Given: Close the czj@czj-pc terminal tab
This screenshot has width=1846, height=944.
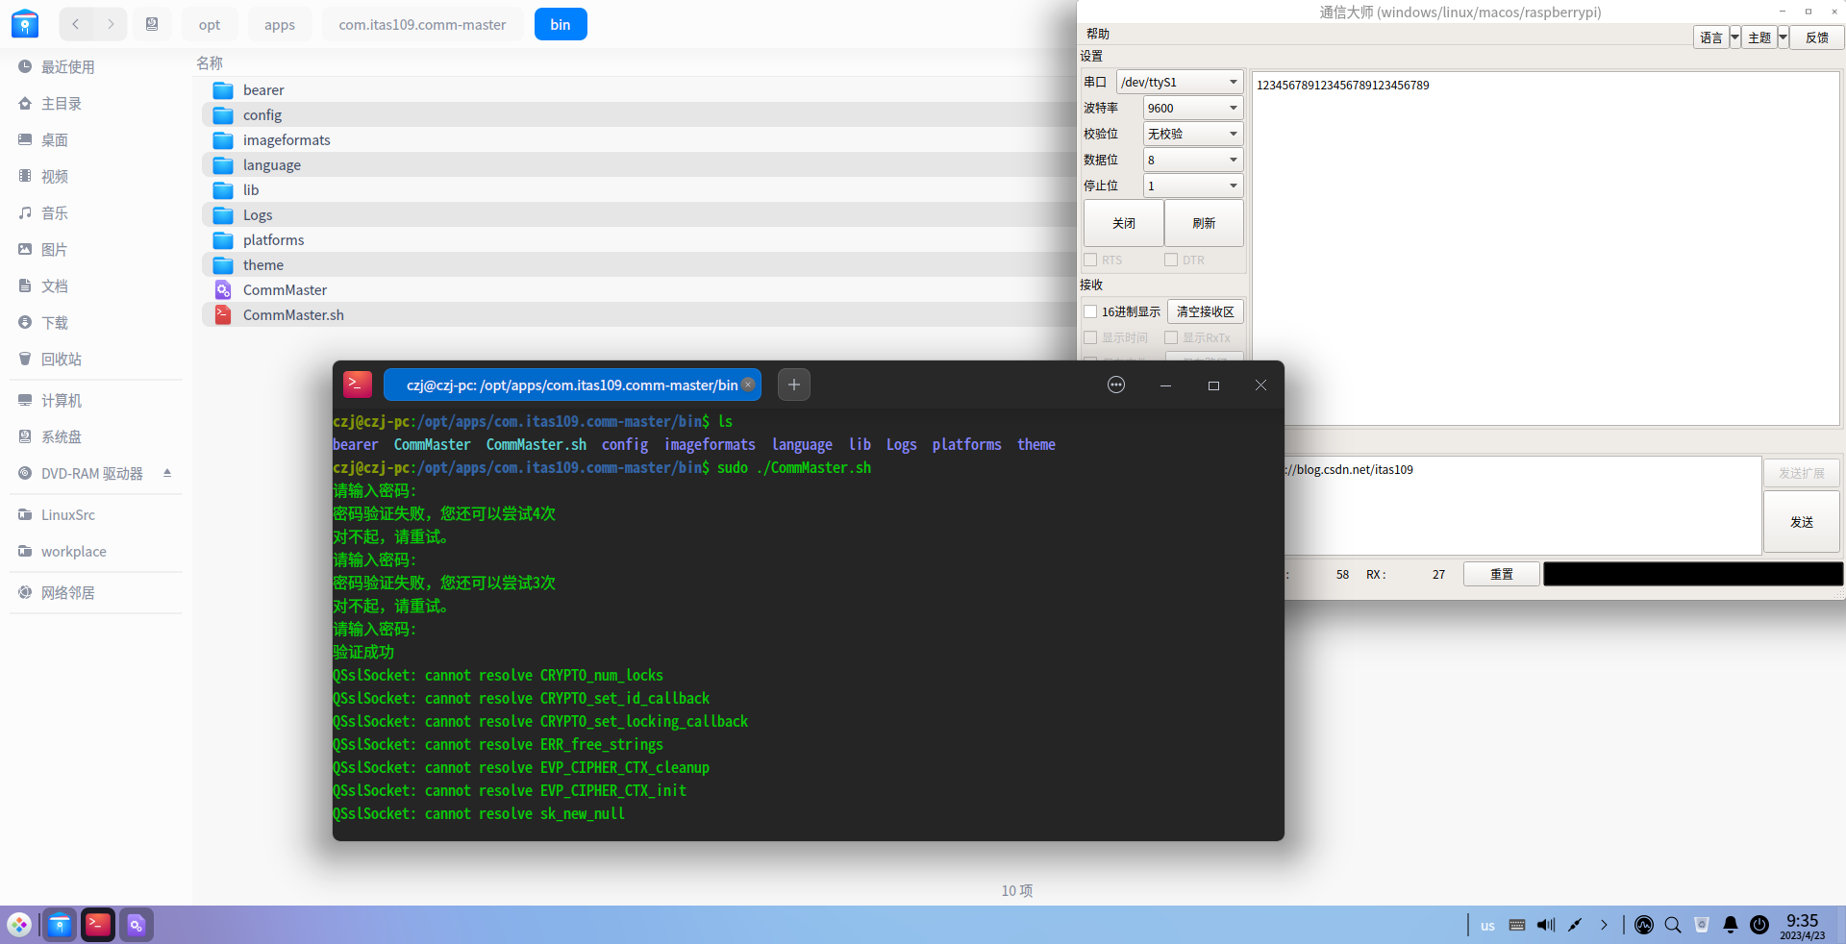Looking at the screenshot, I should click(x=748, y=385).
